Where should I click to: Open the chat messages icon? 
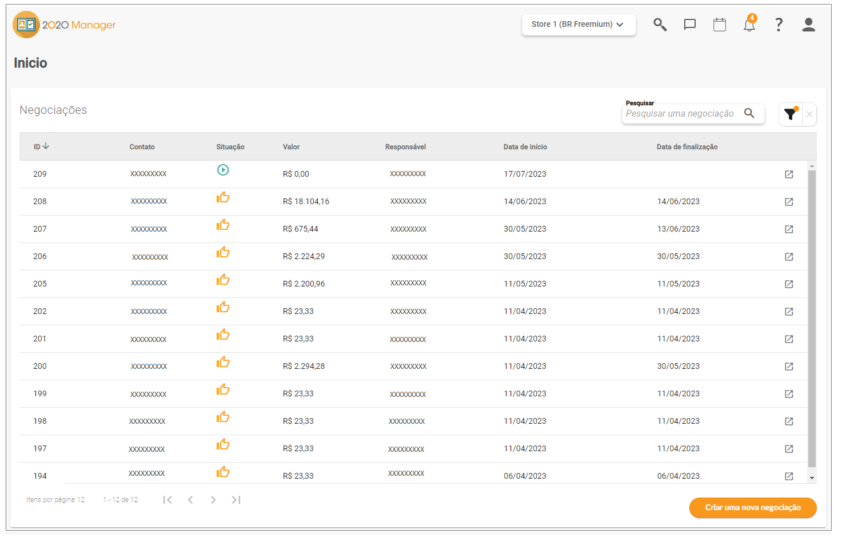coord(690,25)
